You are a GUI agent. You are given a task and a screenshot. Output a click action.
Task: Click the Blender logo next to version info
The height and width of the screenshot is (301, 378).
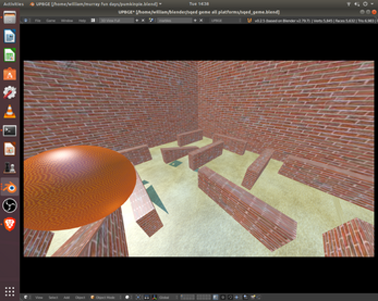click(249, 21)
